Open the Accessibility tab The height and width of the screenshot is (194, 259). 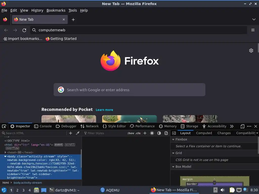tap(214, 126)
